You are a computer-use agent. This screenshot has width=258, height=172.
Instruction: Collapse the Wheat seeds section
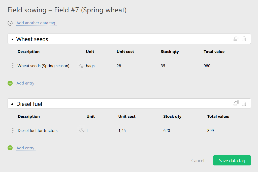[12, 39]
